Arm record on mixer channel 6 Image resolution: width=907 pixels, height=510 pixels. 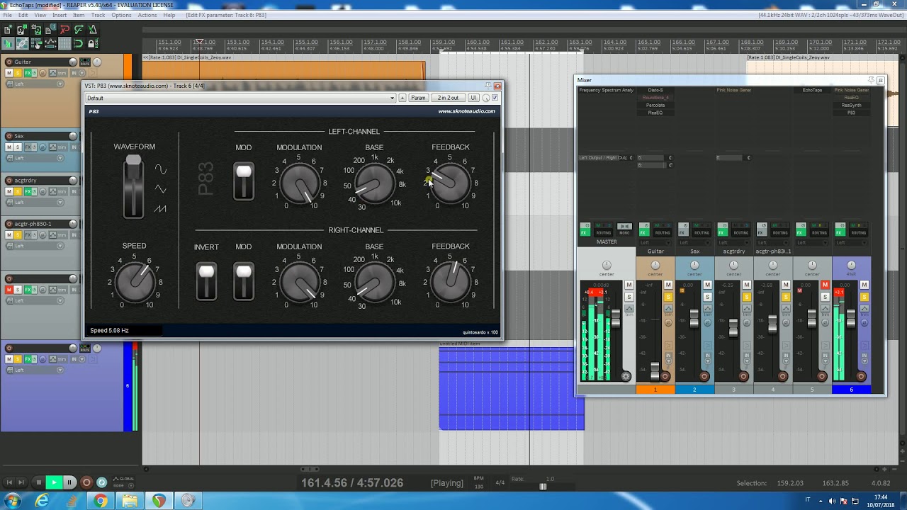click(x=861, y=376)
